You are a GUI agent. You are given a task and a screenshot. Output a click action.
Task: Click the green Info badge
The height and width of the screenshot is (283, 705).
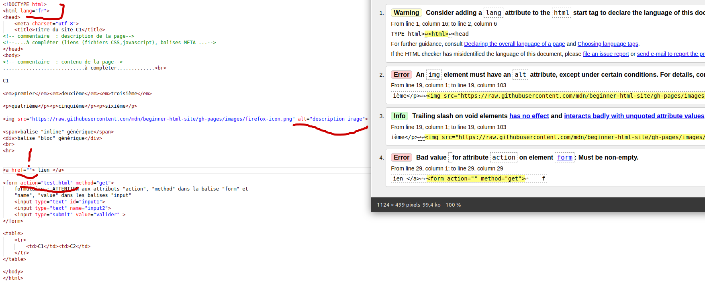coord(399,116)
